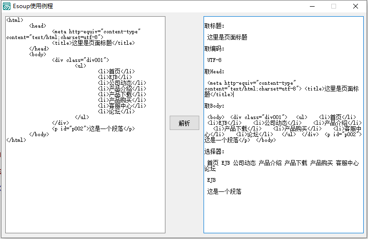Click the Esoup app icon in title bar
The height and width of the screenshot is (239, 368).
click(6, 6)
